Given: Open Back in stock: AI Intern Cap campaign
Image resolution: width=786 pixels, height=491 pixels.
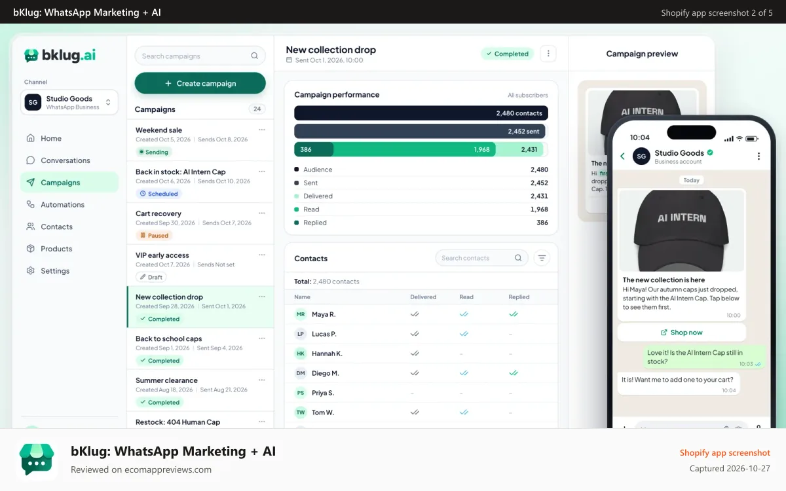Looking at the screenshot, I should click(200, 182).
